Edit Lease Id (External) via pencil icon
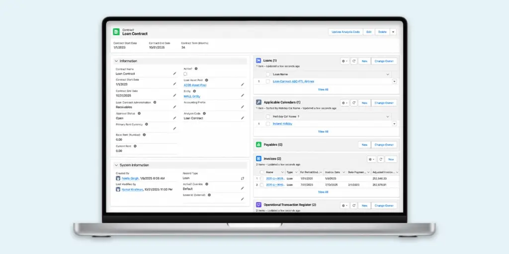509x254 pixels. tap(243, 199)
